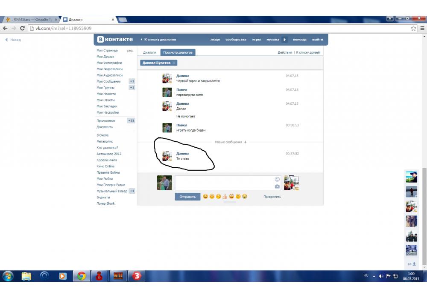Open the Действия actions dropdown
The width and height of the screenshot is (427, 298).
284,52
